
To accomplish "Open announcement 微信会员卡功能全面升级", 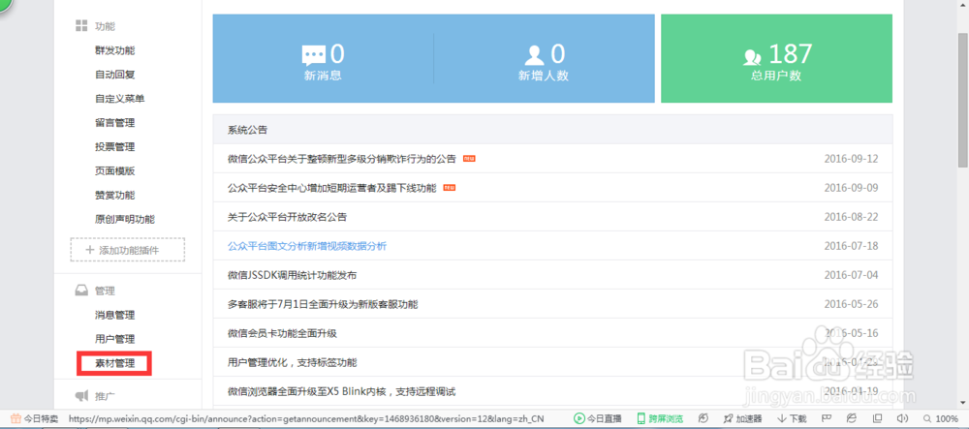I will 282,333.
